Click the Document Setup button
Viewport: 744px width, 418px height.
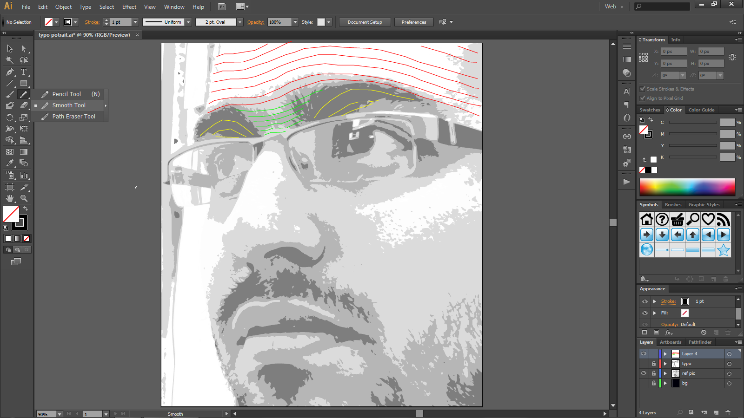point(365,22)
